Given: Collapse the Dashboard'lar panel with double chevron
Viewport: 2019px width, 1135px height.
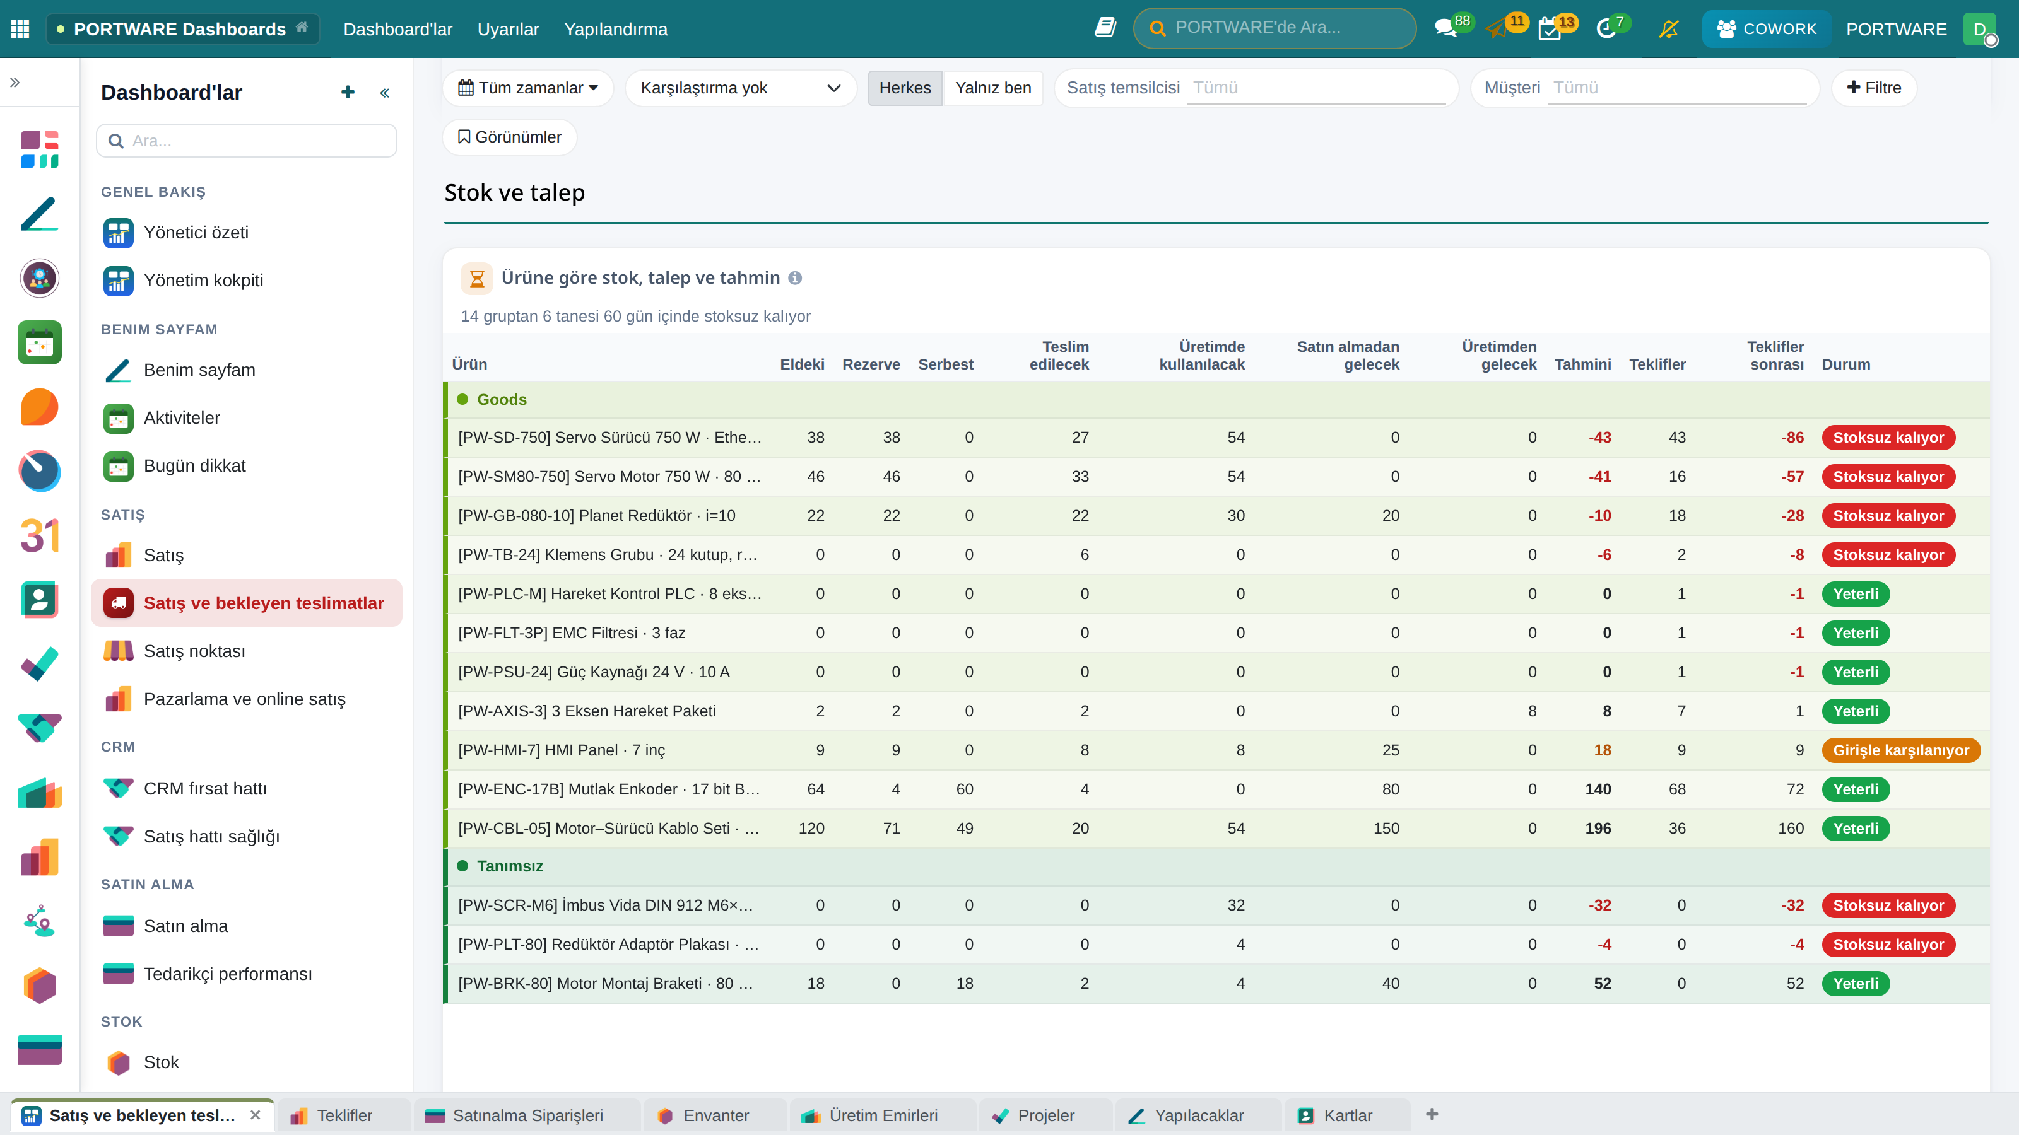Looking at the screenshot, I should point(385,93).
